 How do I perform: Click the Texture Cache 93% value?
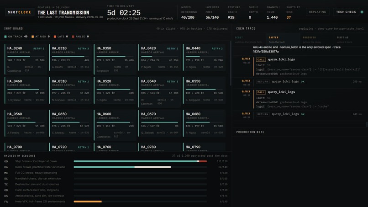click(231, 17)
